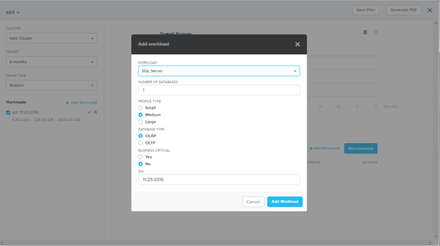440x246 pixels.
Task: Mark business critical as Yes
Action: pyautogui.click(x=140, y=157)
